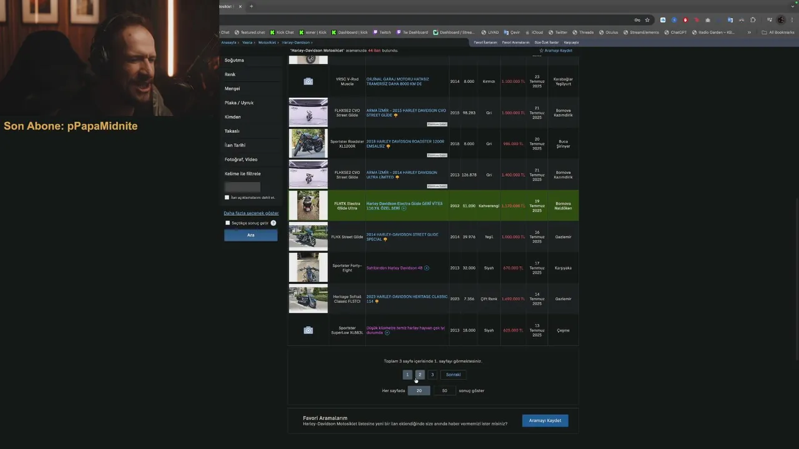The image size is (799, 449).
Task: Open a new browser tab
Action: [x=252, y=6]
